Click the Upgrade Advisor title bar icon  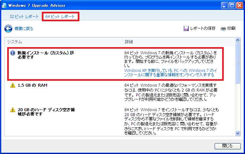[4, 6]
